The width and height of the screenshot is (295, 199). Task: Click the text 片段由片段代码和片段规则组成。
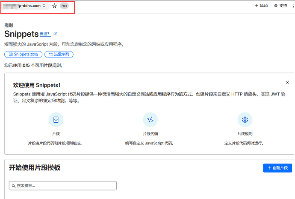55,143
